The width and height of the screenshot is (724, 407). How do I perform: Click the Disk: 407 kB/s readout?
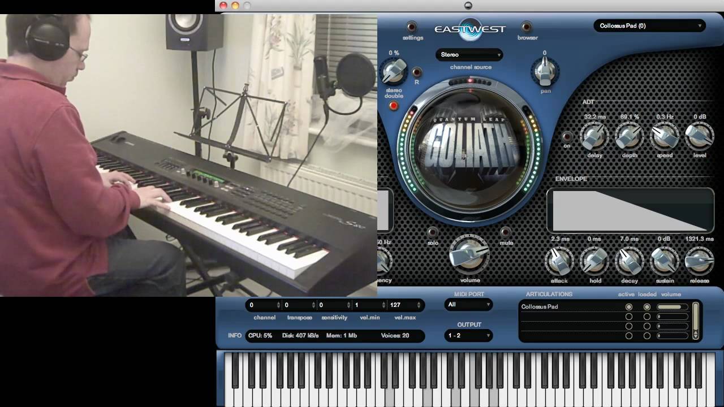click(300, 335)
